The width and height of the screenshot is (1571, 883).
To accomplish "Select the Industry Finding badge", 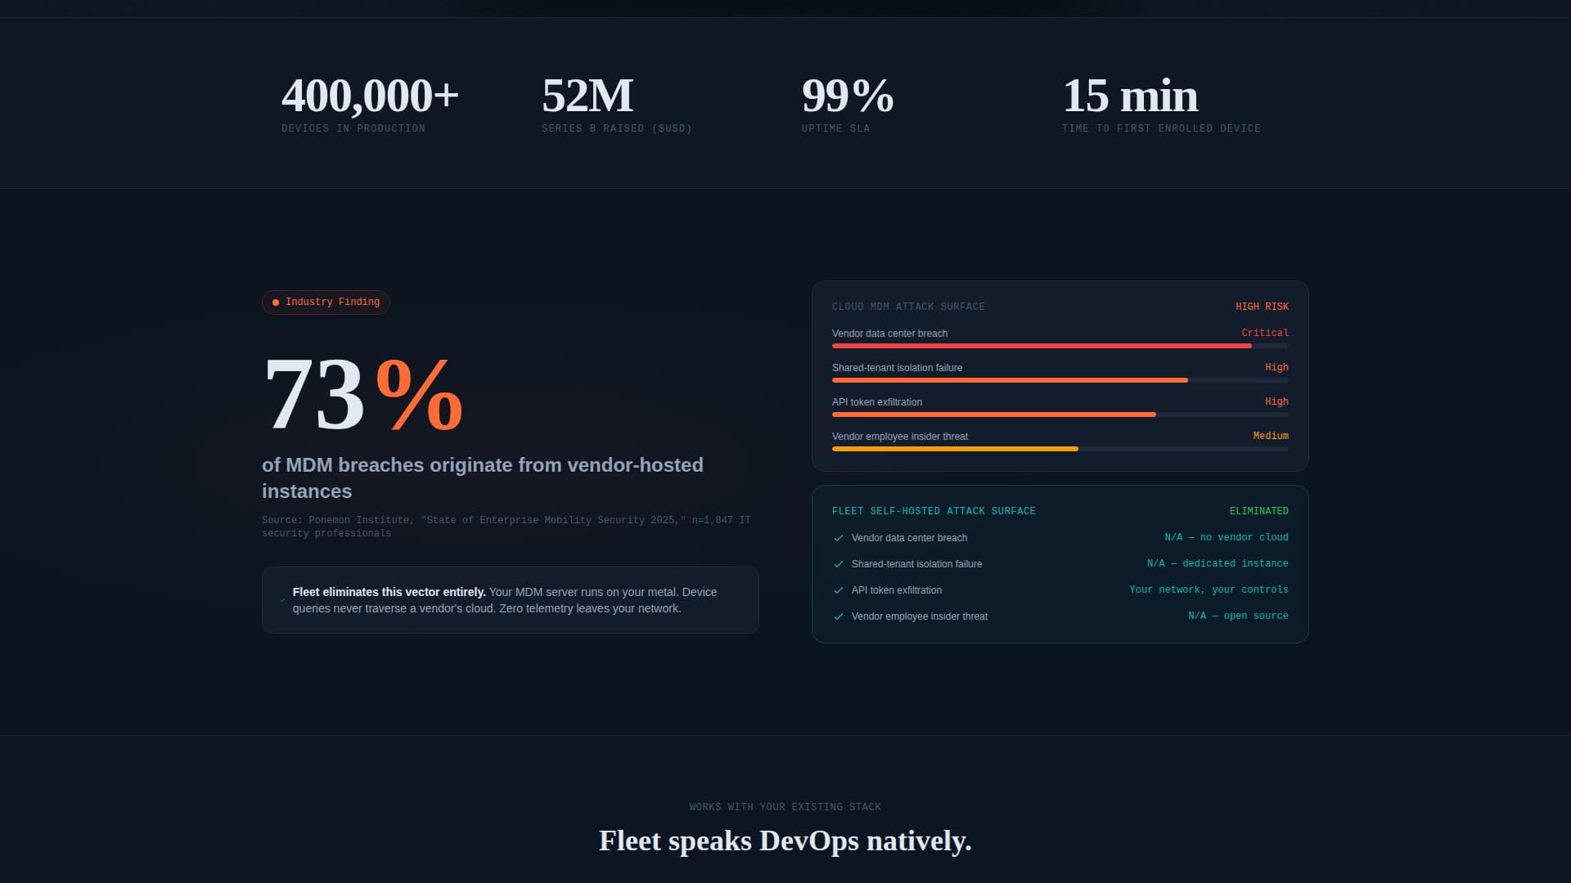I will [x=326, y=303].
